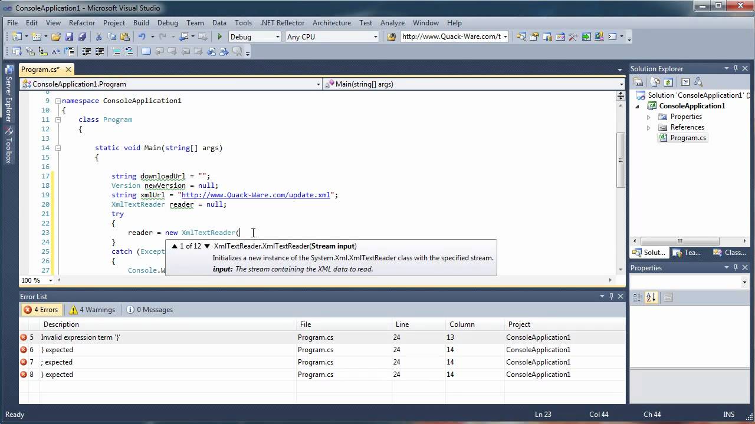Toggle Show All Files in Solution Explorer
Screen dimensions: 755x424
655,82
